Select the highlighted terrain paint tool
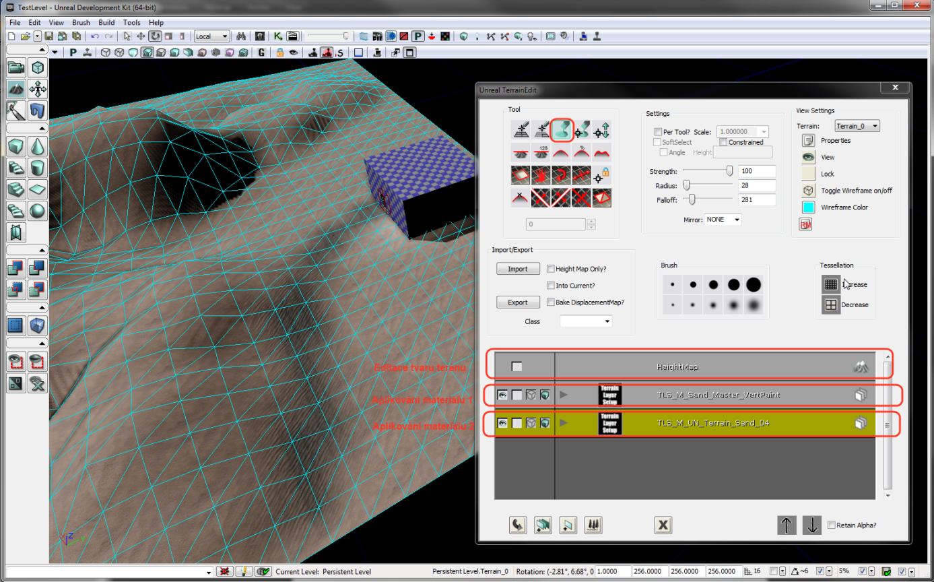Image resolution: width=934 pixels, height=582 pixels. [x=562, y=130]
